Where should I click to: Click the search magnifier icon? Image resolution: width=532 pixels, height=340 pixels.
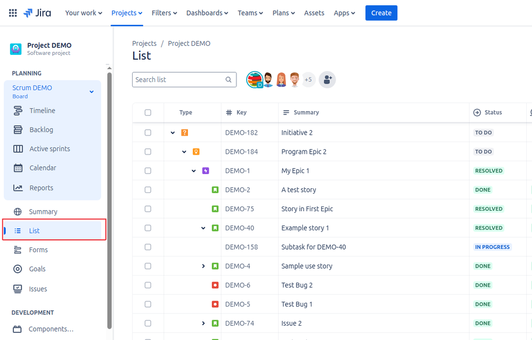pyautogui.click(x=228, y=80)
